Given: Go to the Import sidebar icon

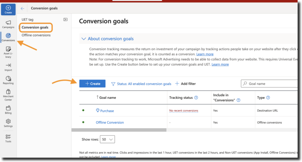Looking at the screenshot, I should coord(8,67).
